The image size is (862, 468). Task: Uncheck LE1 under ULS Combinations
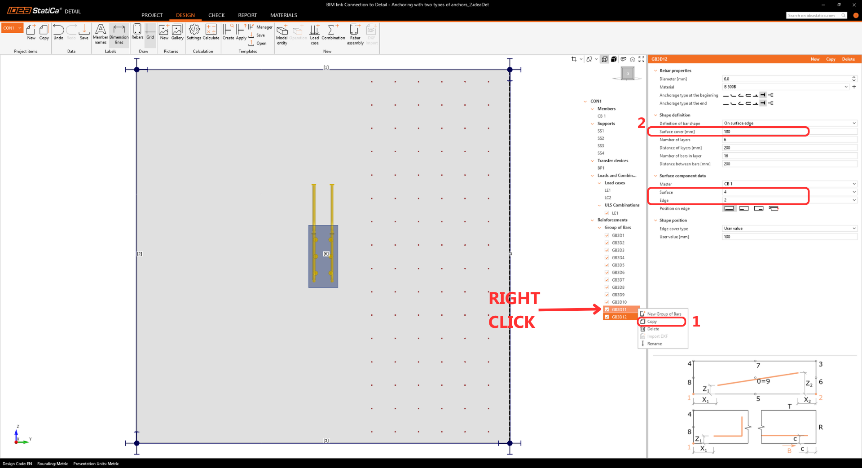coord(607,213)
